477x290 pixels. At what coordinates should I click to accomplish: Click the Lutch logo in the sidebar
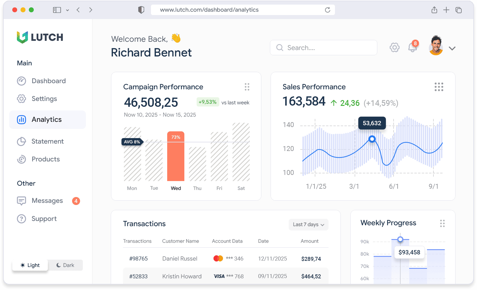40,37
